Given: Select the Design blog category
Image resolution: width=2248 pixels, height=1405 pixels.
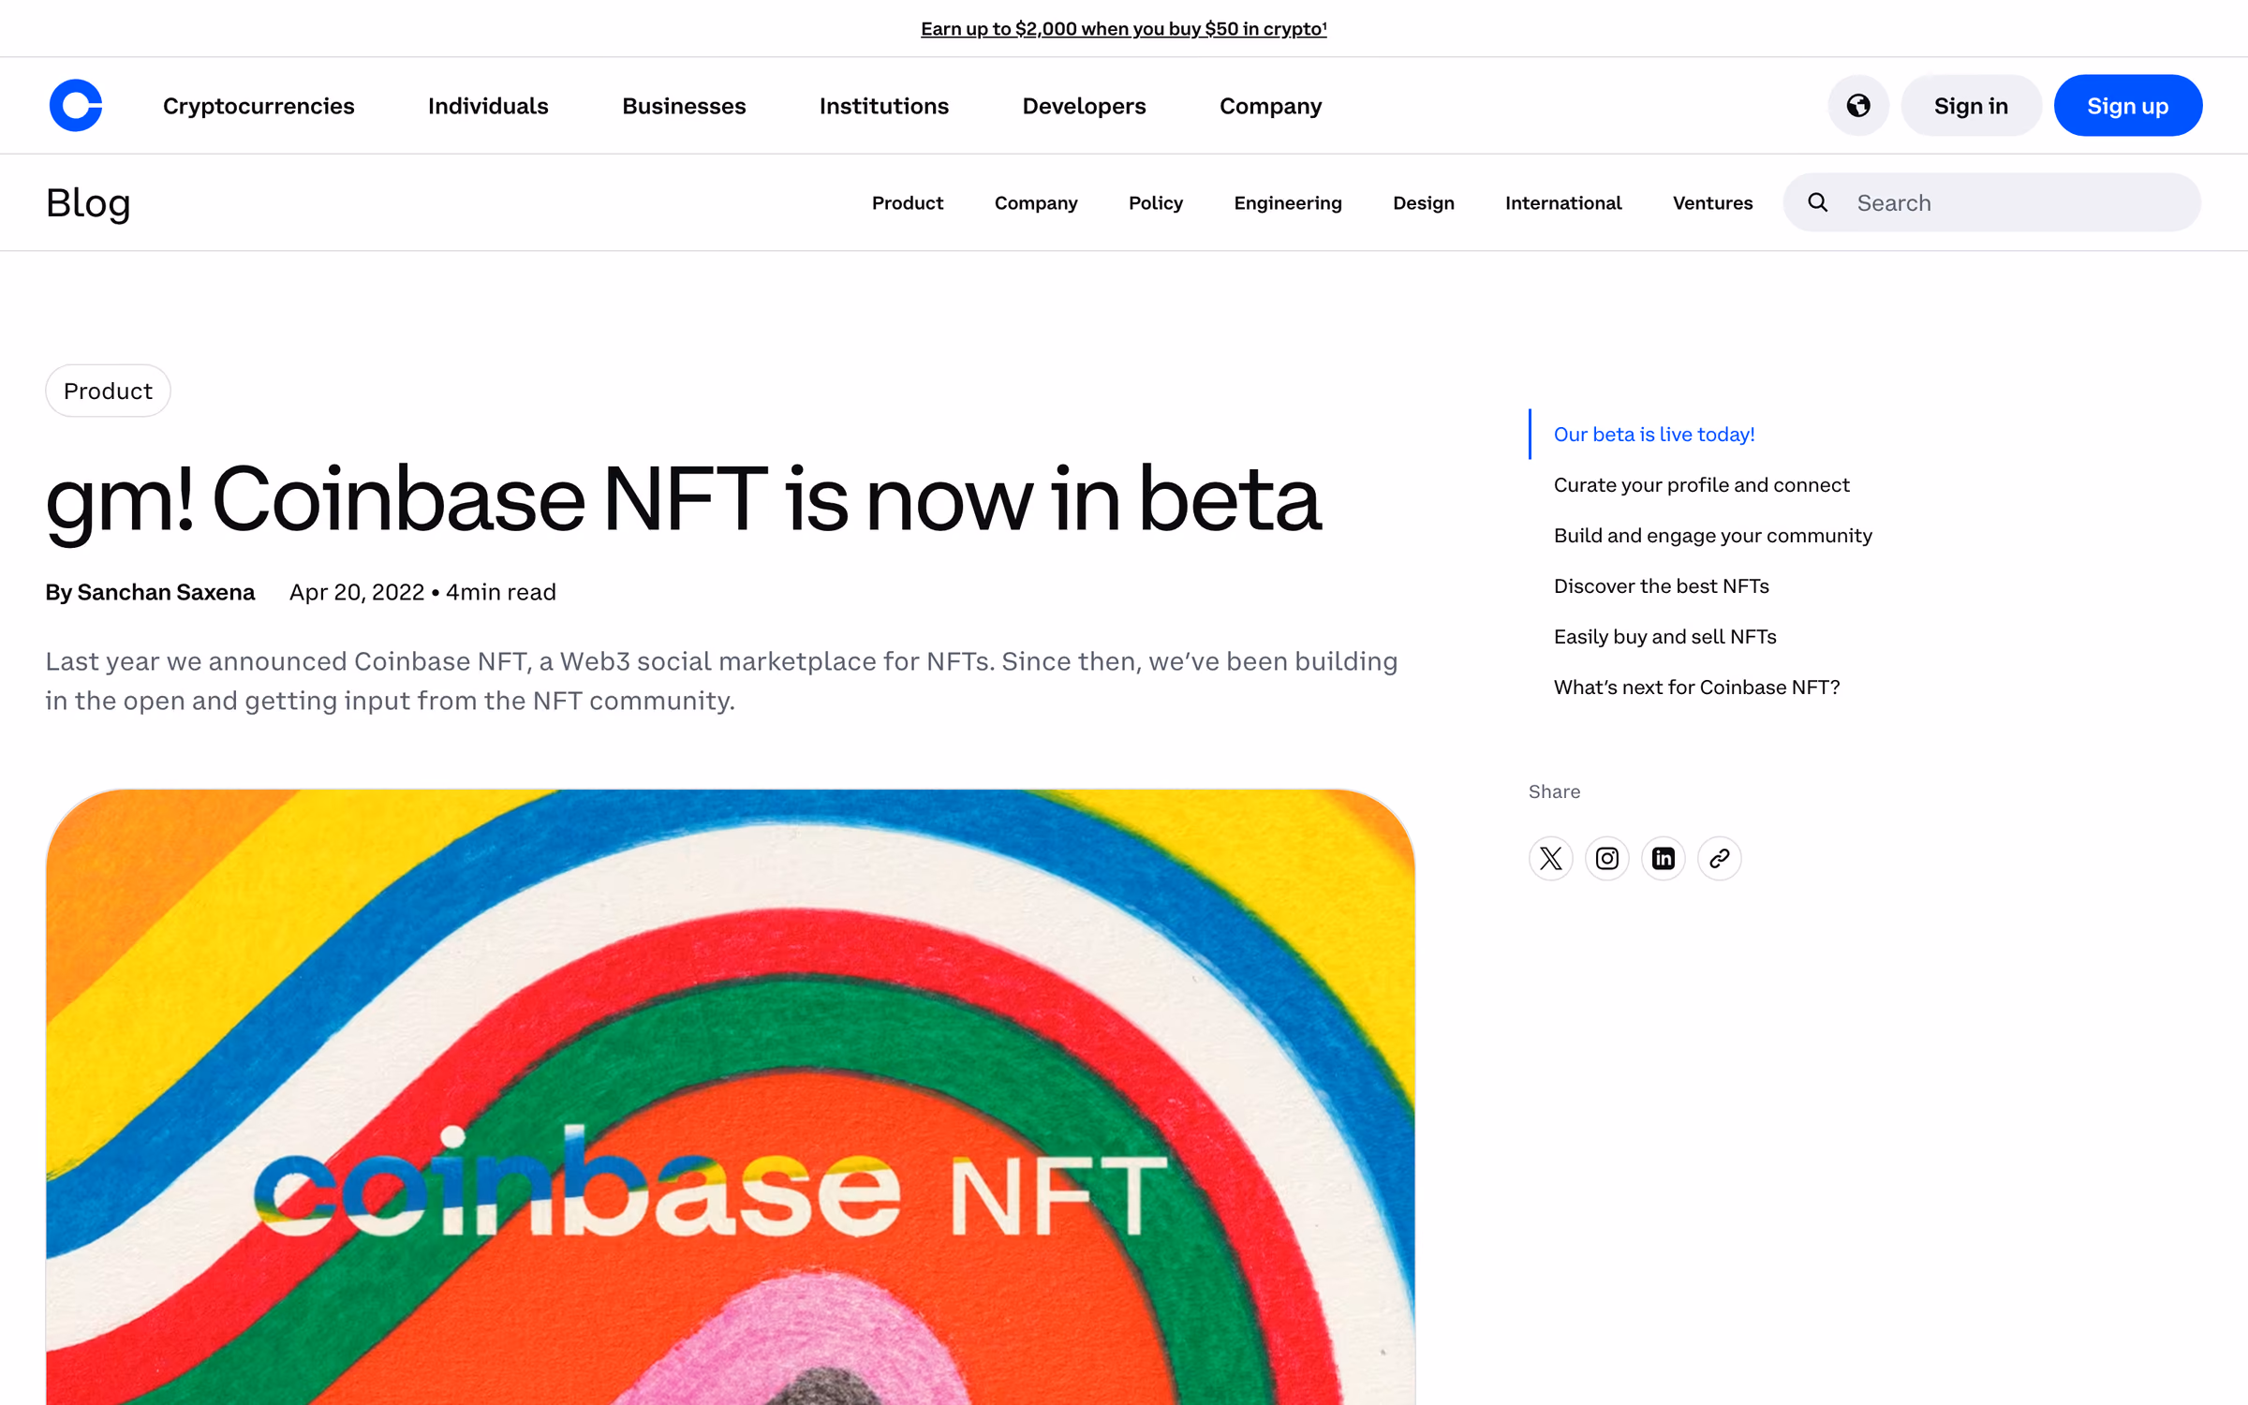Looking at the screenshot, I should pyautogui.click(x=1424, y=203).
